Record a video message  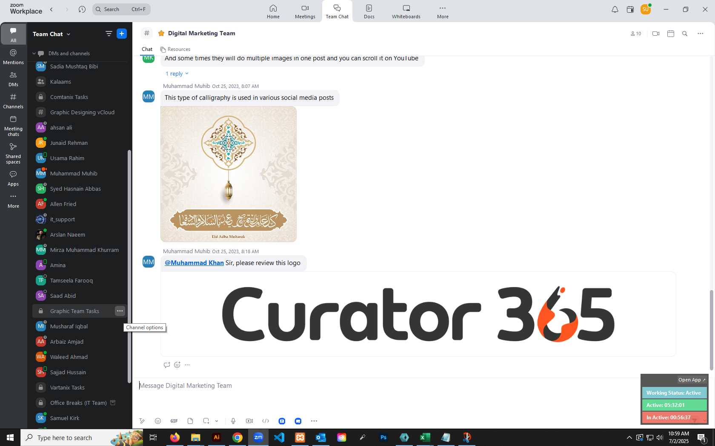coord(249,421)
